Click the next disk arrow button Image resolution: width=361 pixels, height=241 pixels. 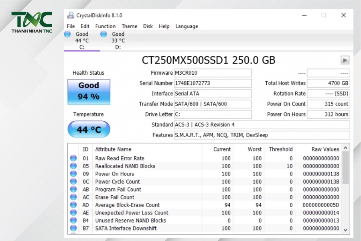(345, 60)
